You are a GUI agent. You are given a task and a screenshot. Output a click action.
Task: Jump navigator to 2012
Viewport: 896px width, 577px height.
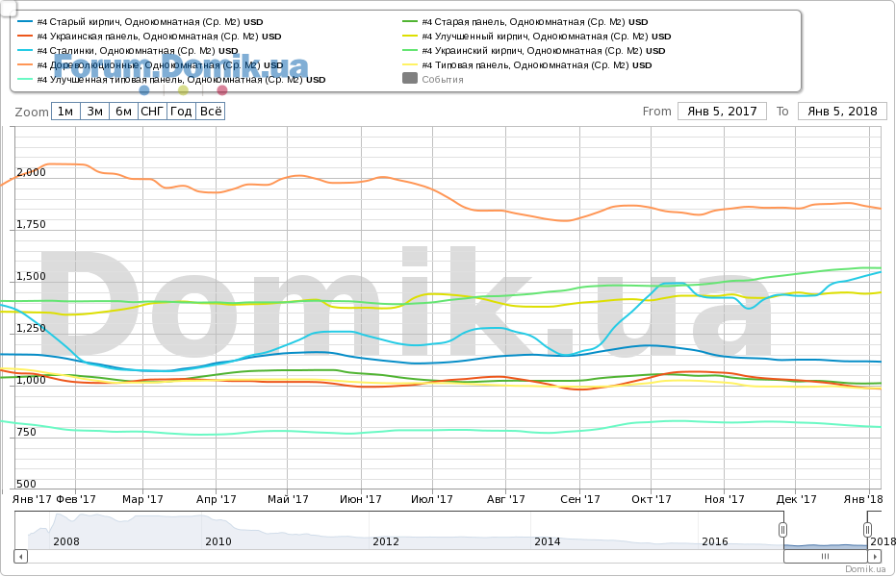coord(386,541)
